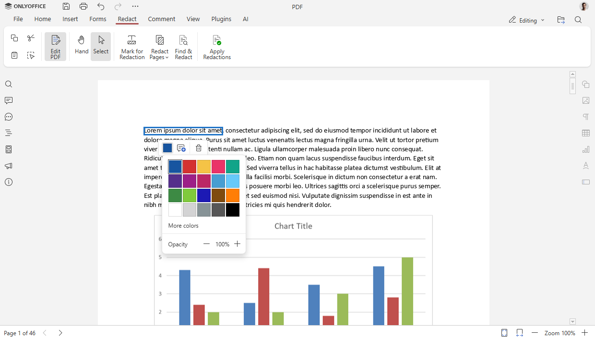Viewport: 595px width, 340px height.
Task: Open the Headings navigation panel
Action: (8, 133)
